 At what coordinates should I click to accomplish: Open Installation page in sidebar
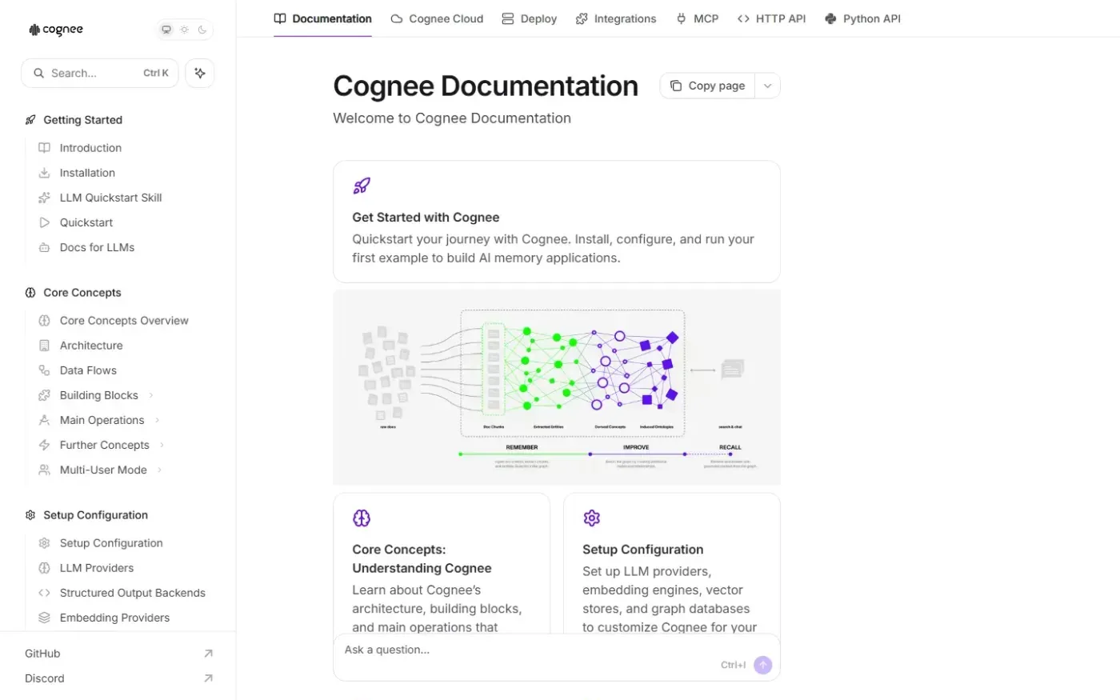87,173
